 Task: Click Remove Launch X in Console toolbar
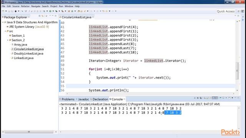[x=198, y=98]
